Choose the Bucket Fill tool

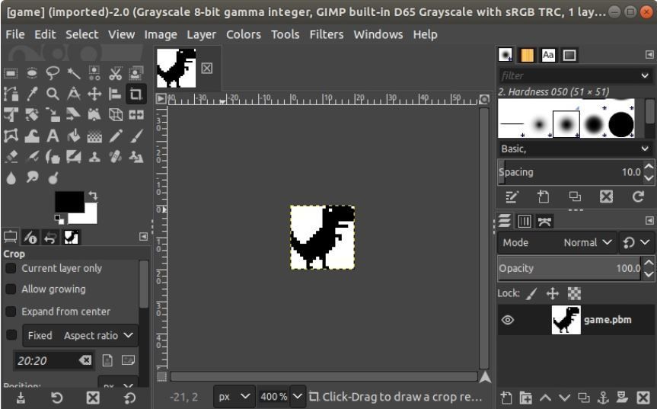click(74, 136)
